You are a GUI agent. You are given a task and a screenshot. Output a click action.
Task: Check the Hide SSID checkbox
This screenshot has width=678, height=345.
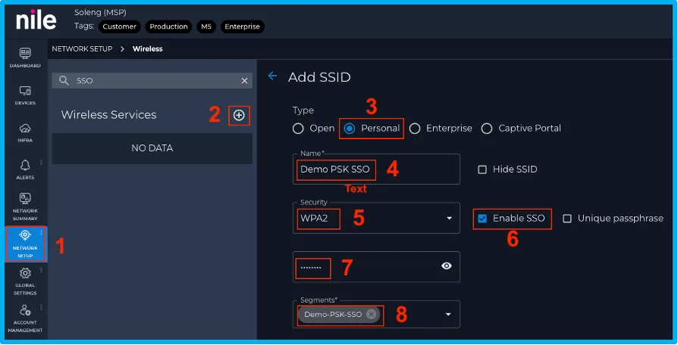point(482,169)
